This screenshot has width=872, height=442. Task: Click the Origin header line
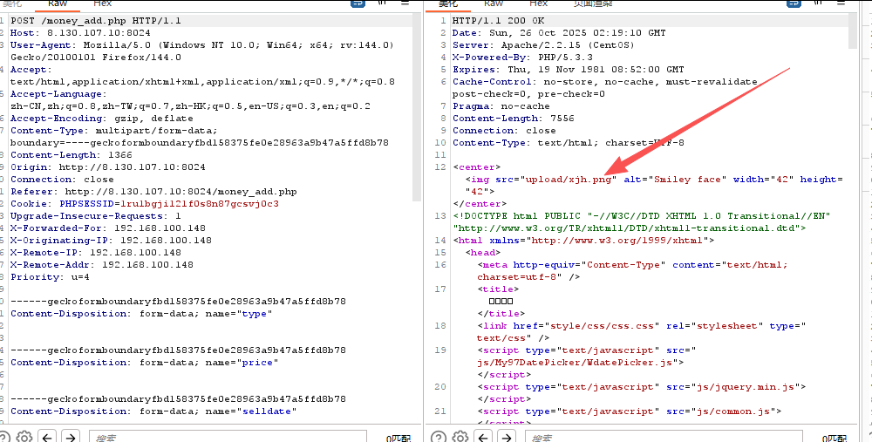point(108,167)
